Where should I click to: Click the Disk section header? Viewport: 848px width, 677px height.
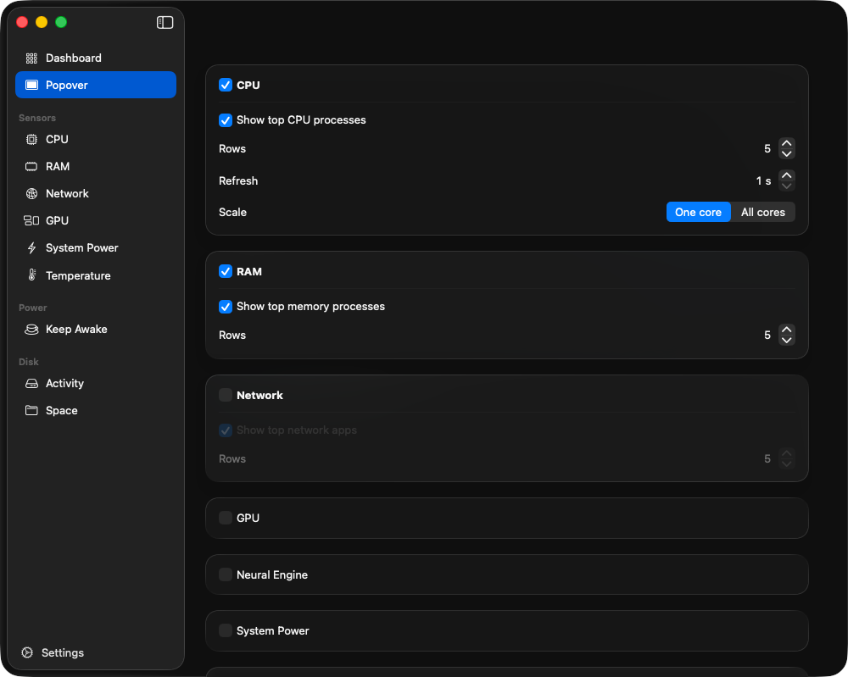pos(29,362)
